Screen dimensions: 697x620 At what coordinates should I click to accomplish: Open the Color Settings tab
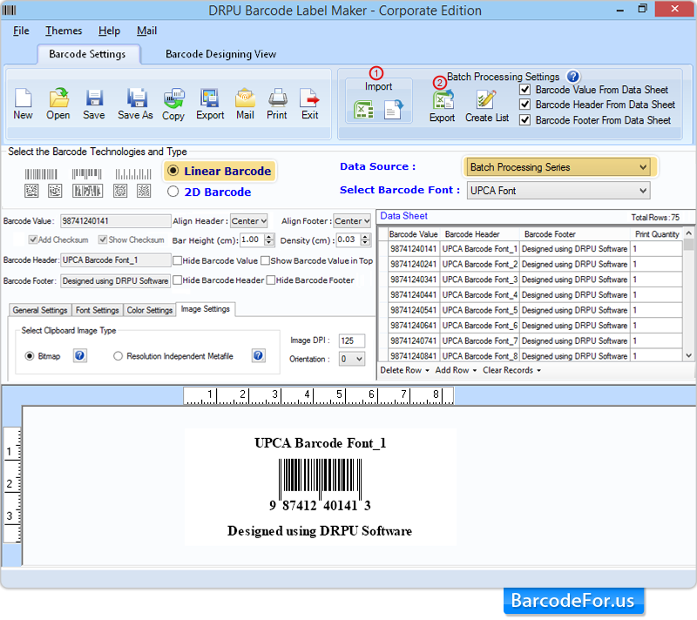point(150,310)
